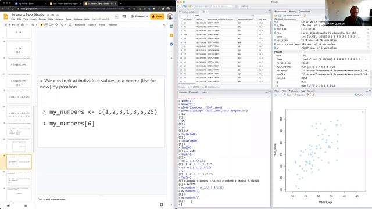Open the comment history icon in Slides

tap(124, 16)
